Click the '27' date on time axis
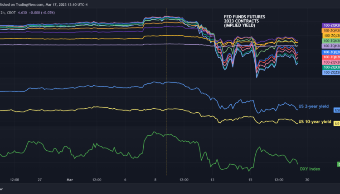Screen dimensions: 340x194 pyautogui.click(x=40, y=179)
